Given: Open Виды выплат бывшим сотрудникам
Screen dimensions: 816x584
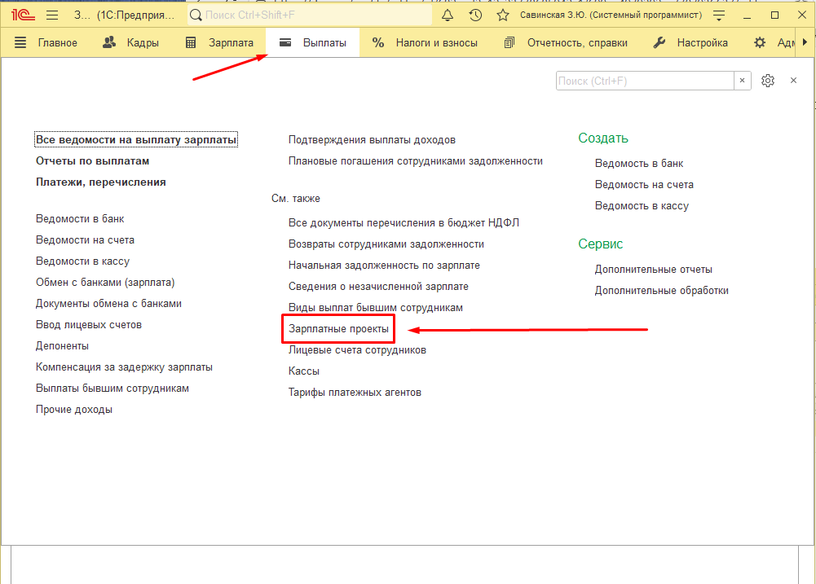Looking at the screenshot, I should point(376,308).
